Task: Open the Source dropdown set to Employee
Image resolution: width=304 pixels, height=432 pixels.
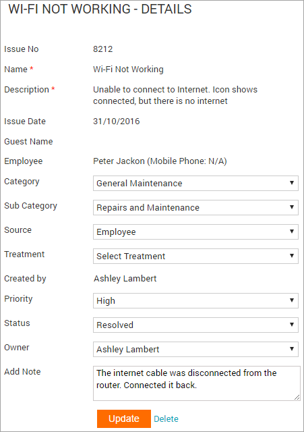Action: pos(195,232)
